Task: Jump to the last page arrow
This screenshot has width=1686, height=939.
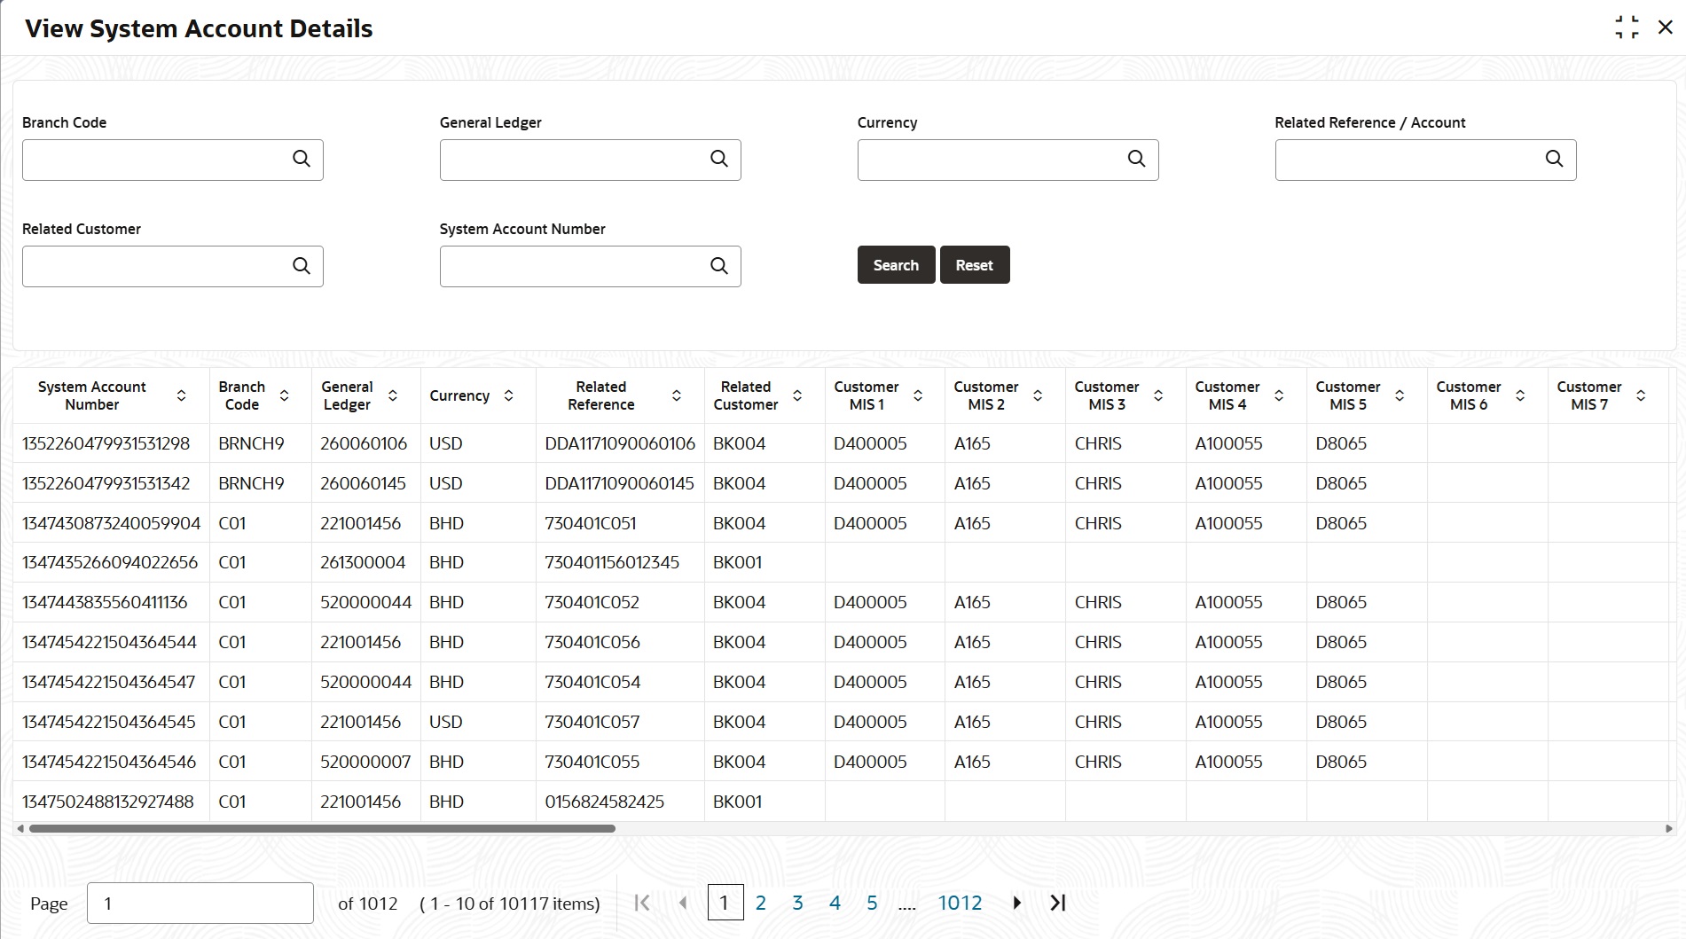Action: tap(1057, 903)
